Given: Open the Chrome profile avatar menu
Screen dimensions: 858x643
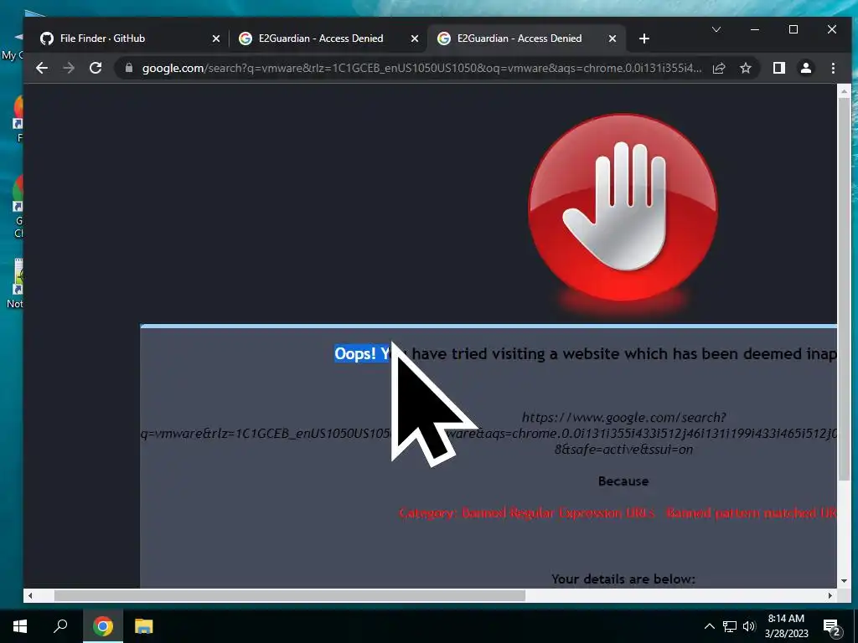Looking at the screenshot, I should tap(805, 68).
